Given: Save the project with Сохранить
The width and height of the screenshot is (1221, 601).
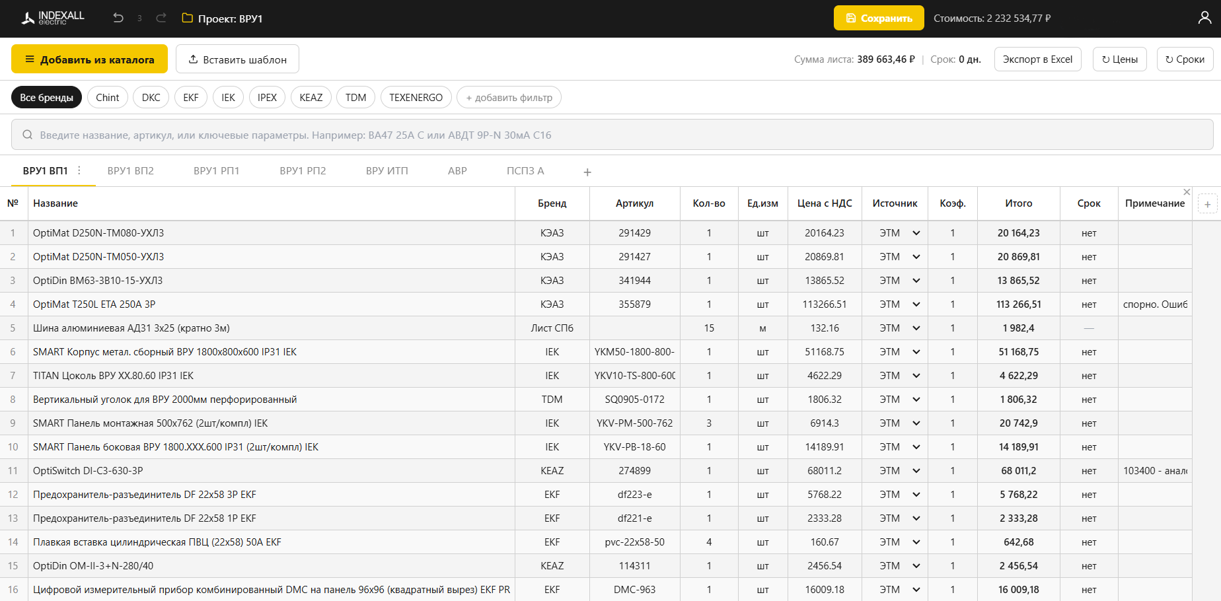Looking at the screenshot, I should 879,18.
